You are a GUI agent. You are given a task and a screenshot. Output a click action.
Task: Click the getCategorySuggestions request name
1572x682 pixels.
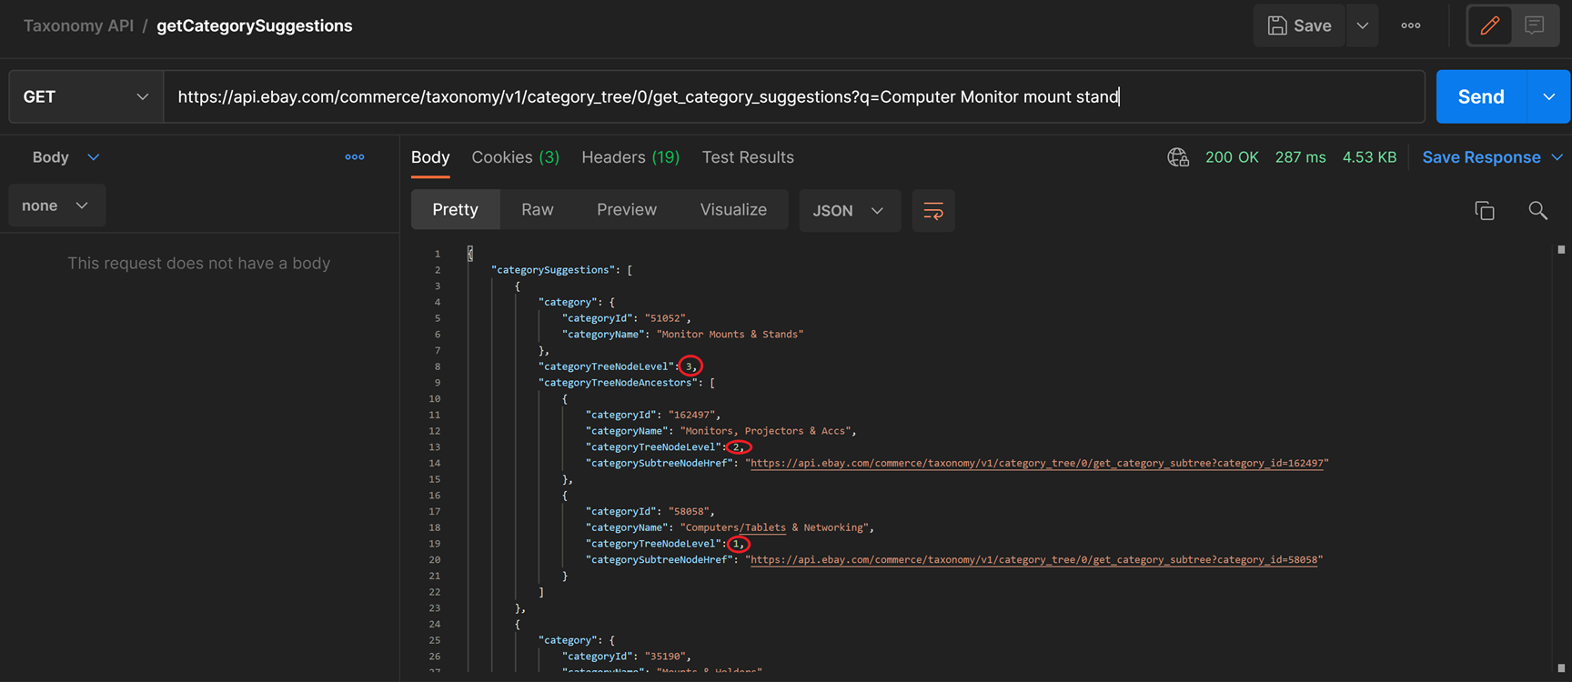(x=255, y=25)
